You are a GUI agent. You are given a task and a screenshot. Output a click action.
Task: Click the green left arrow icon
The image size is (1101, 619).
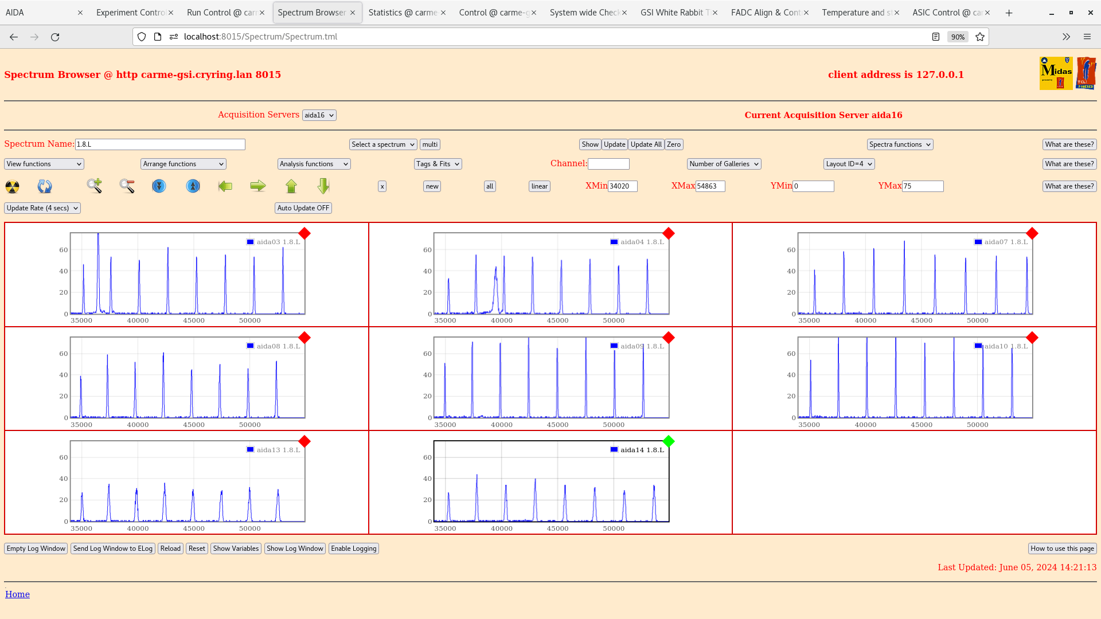[x=225, y=186]
